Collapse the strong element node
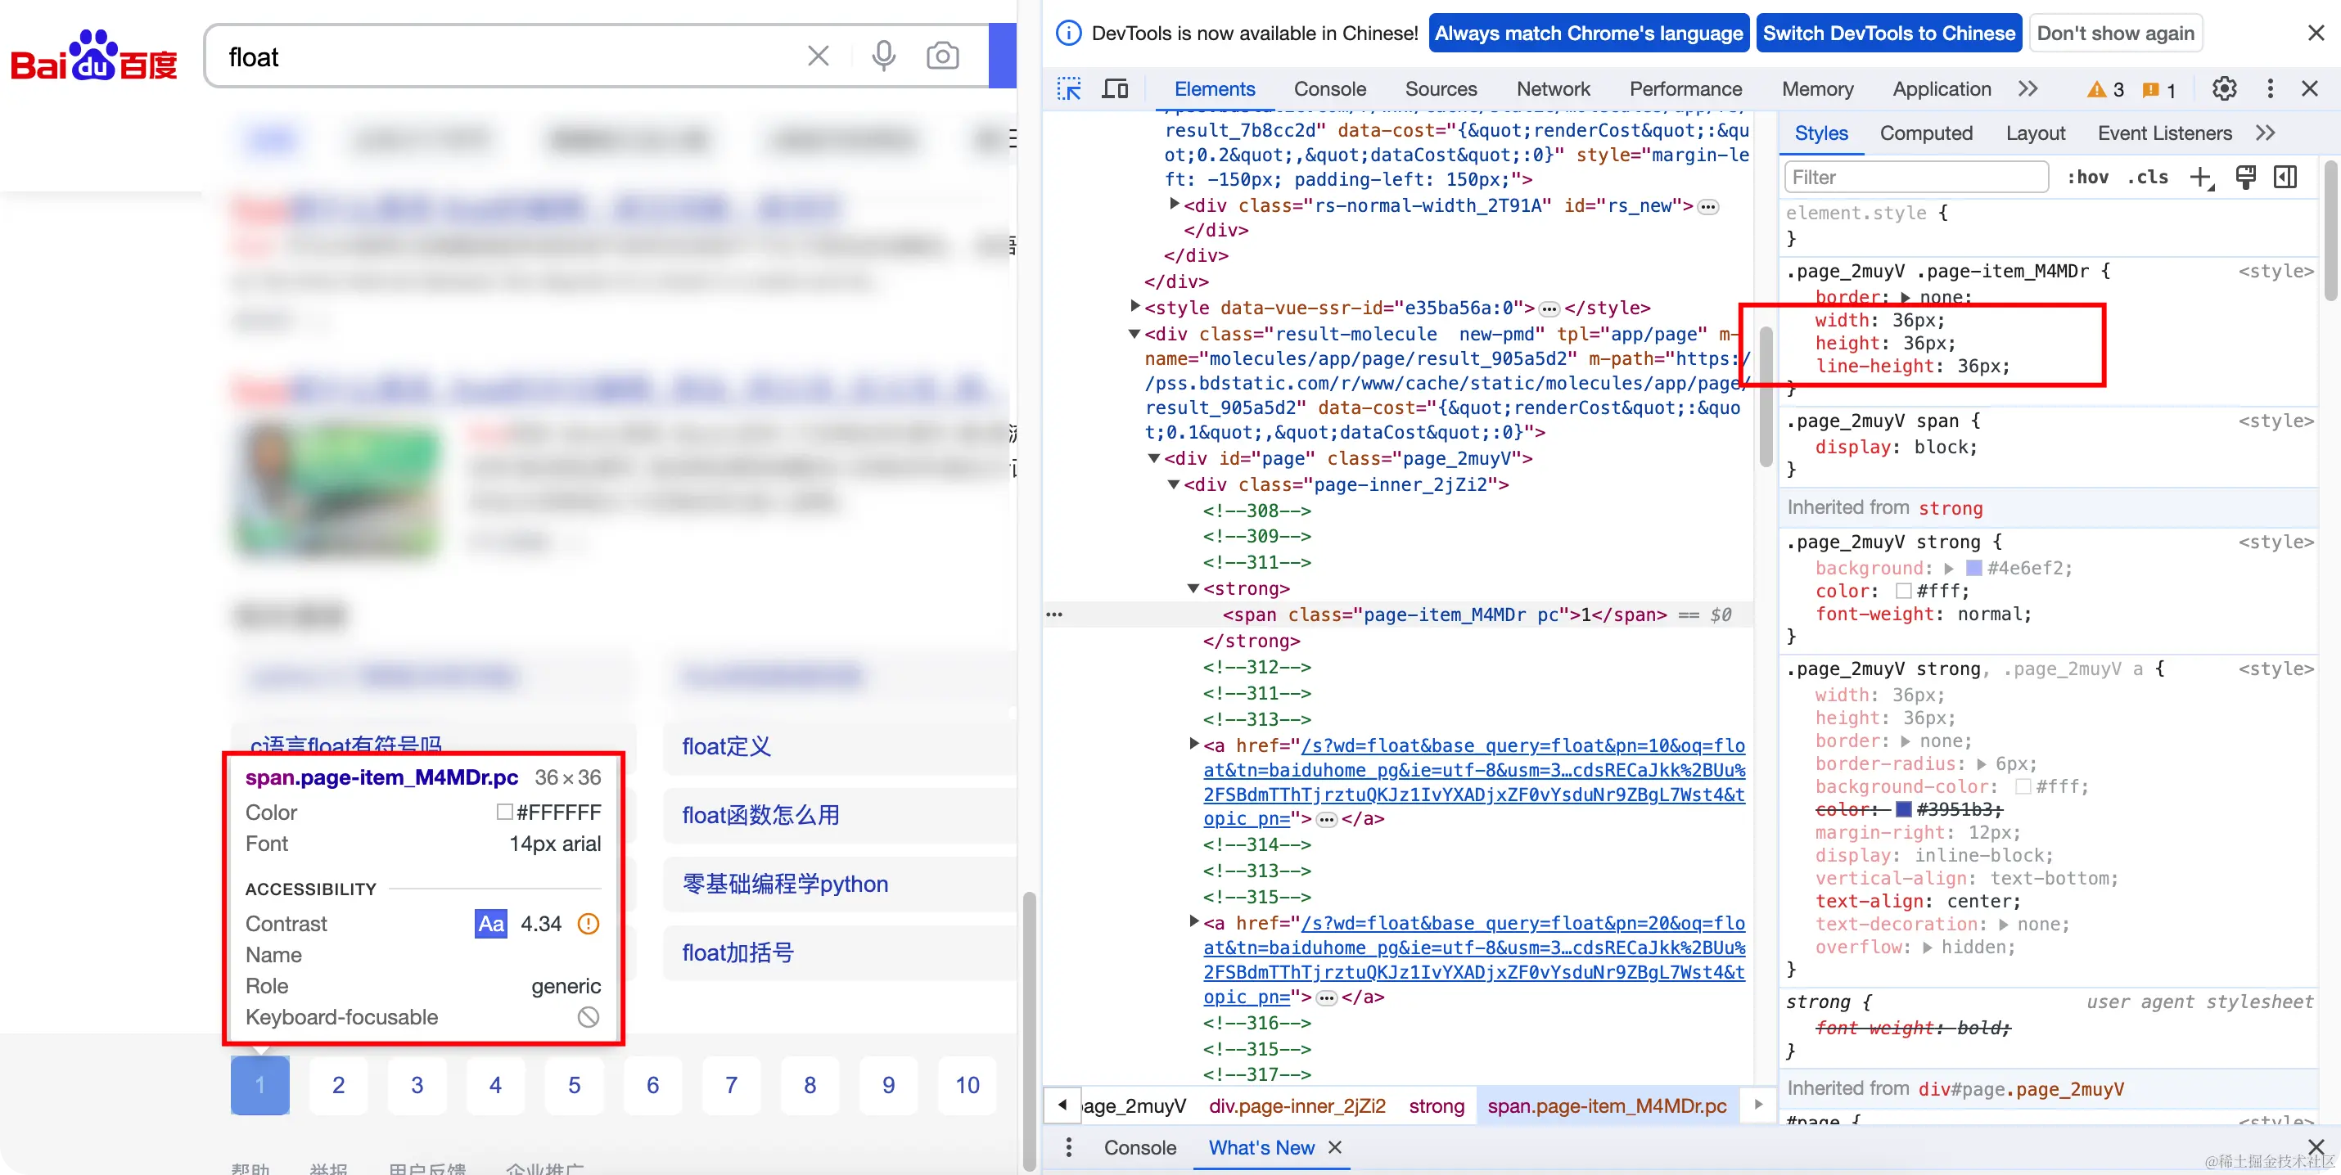 (x=1193, y=589)
